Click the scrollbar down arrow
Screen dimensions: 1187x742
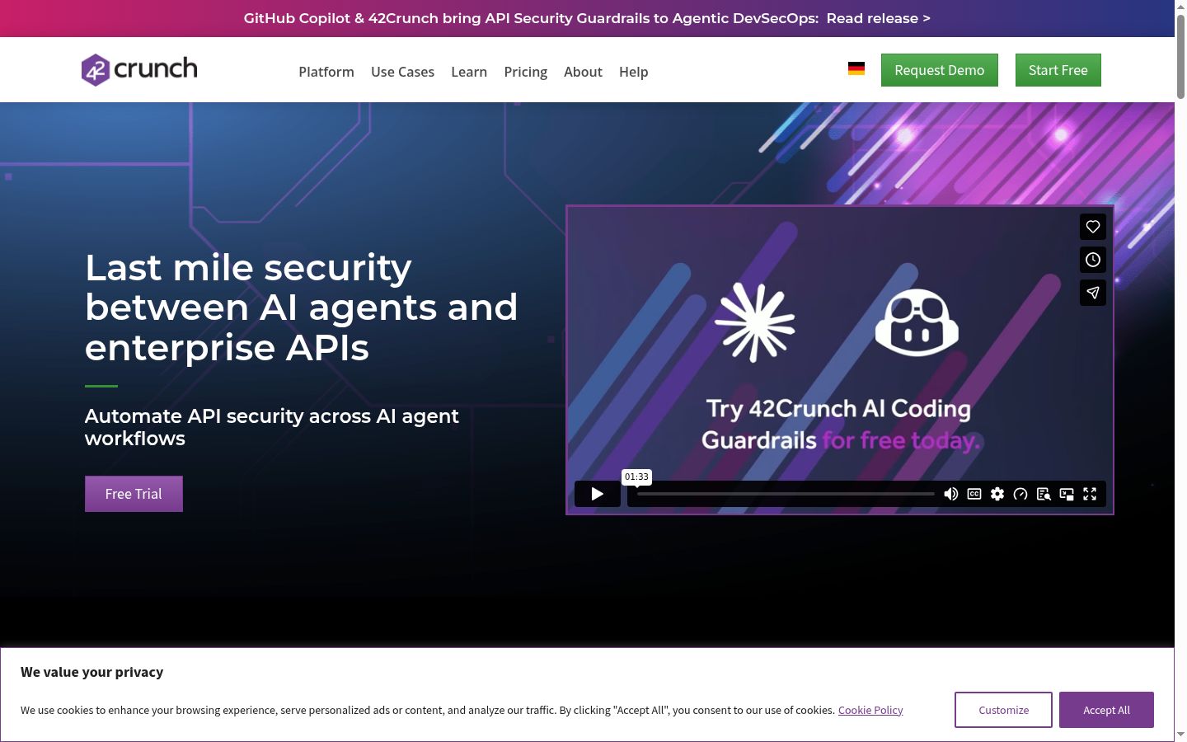pos(1180,734)
